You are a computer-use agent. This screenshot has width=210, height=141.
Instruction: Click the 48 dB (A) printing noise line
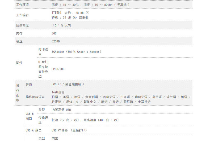(x=71, y=13)
